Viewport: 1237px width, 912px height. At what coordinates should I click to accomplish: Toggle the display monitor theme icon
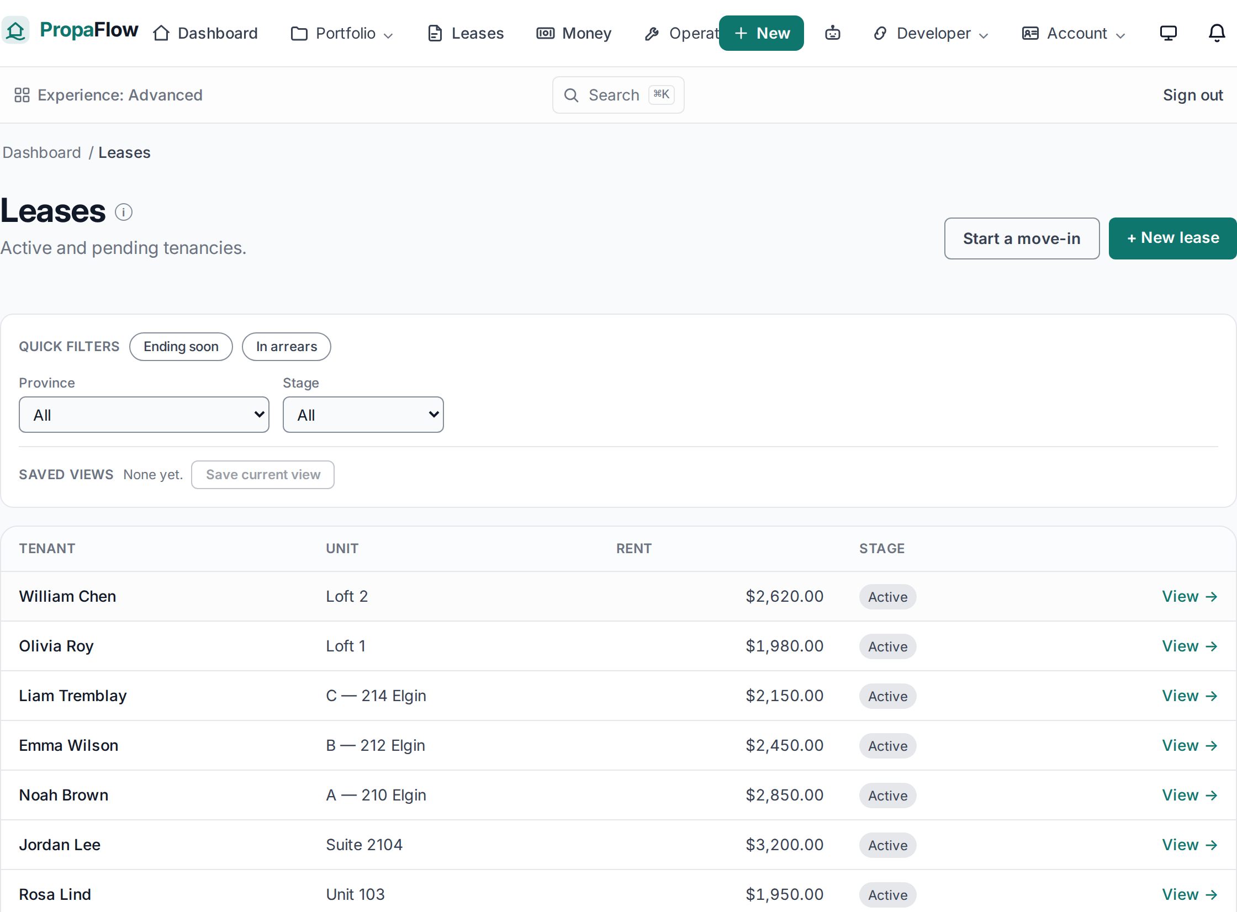coord(1169,33)
